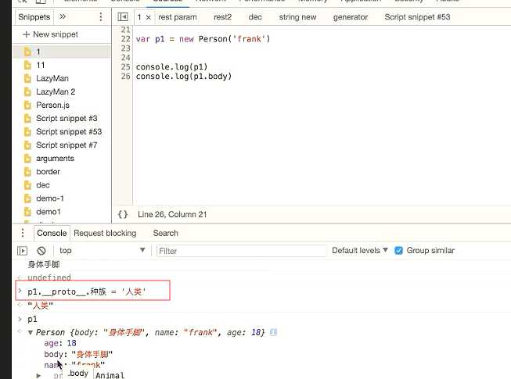Toggle the Group similar checkbox
The width and height of the screenshot is (511, 379).
pyautogui.click(x=398, y=251)
